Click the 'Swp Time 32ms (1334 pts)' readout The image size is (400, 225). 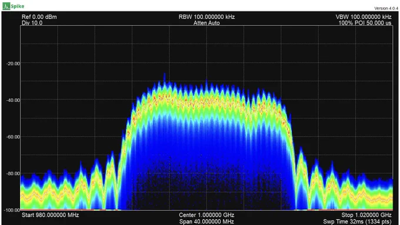click(357, 221)
